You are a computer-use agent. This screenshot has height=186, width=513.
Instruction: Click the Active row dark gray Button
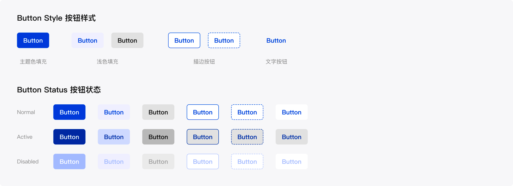pos(158,137)
